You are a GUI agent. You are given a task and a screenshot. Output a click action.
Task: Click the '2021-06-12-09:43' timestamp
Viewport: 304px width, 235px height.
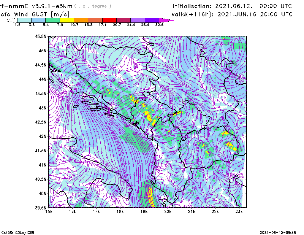pos(278,233)
